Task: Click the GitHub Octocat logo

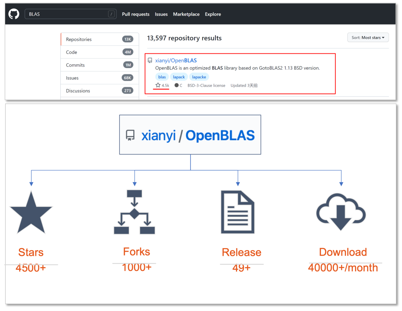Action: click(x=14, y=14)
